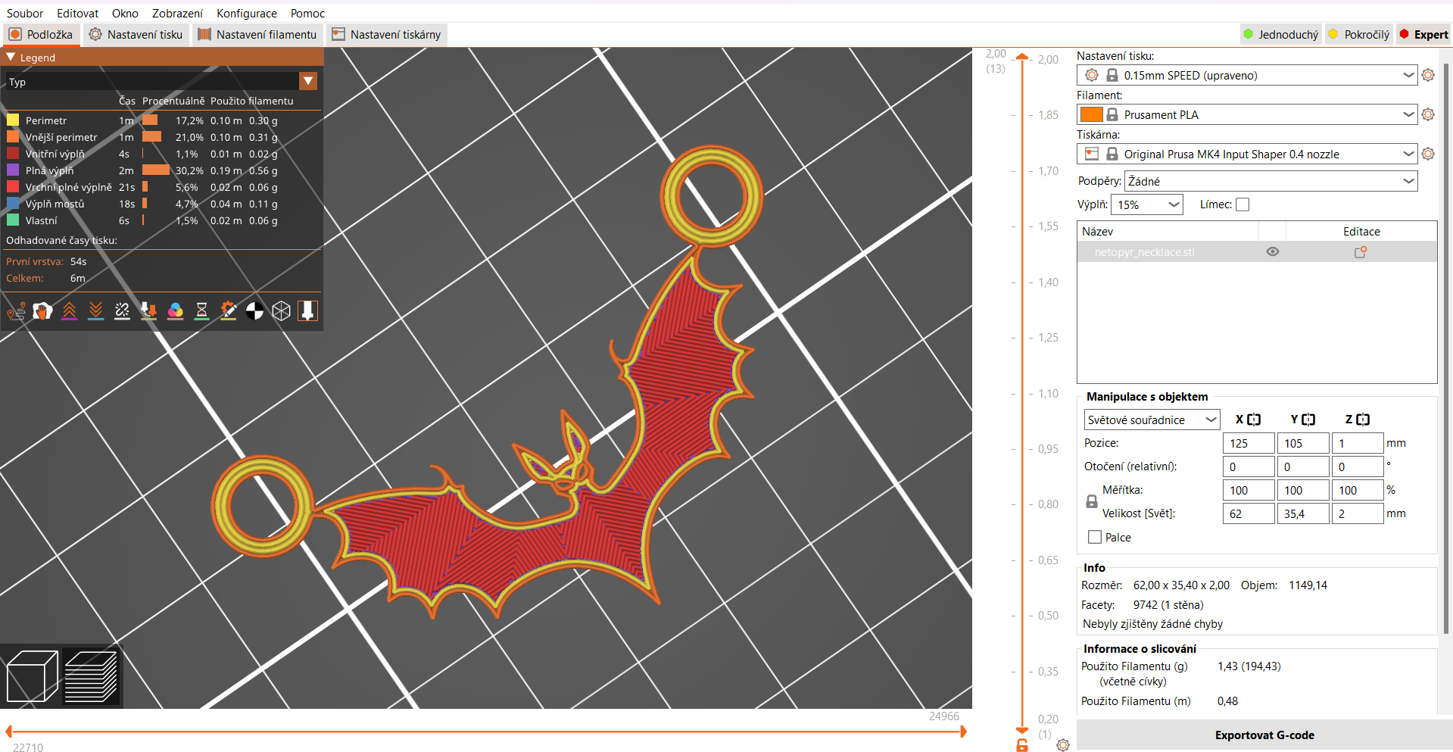Open the Výplň 15% infill dropdown
Image resolution: width=1453 pixels, height=752 pixels.
1147,204
